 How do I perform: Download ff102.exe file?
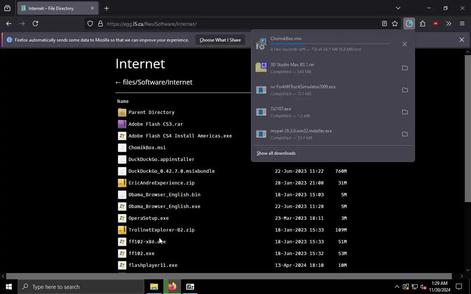(141, 253)
